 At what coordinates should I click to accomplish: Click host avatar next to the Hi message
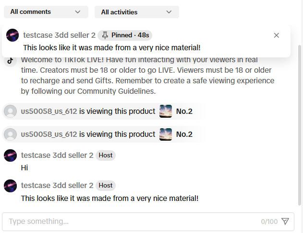pos(11,155)
